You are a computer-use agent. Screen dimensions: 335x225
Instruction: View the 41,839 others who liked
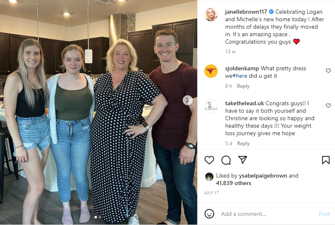coord(233,183)
